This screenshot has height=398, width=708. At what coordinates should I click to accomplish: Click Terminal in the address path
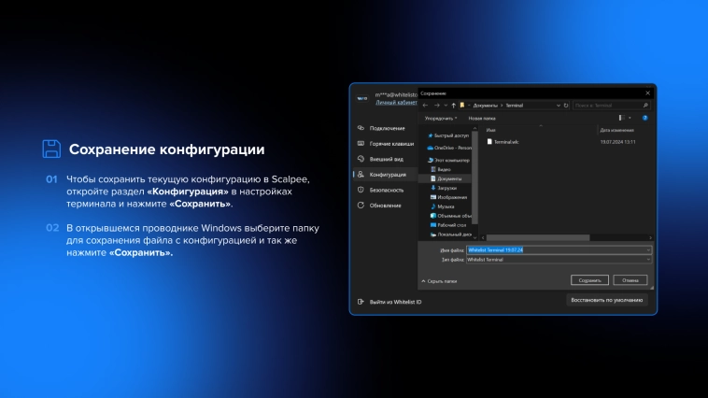click(514, 106)
